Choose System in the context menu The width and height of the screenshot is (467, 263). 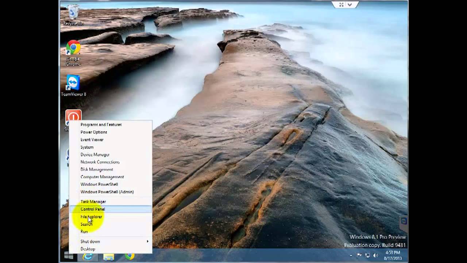click(111, 147)
